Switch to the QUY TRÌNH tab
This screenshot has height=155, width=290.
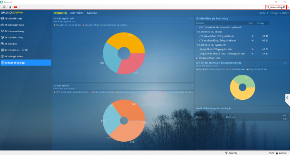(77, 13)
